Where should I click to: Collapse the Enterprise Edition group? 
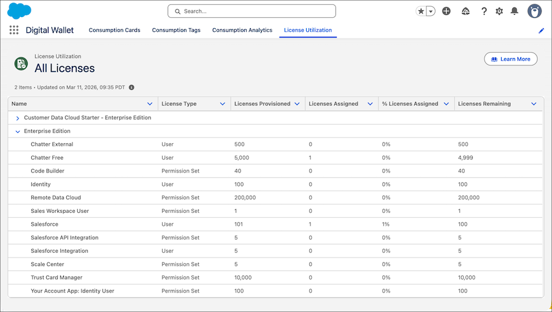[x=18, y=132]
